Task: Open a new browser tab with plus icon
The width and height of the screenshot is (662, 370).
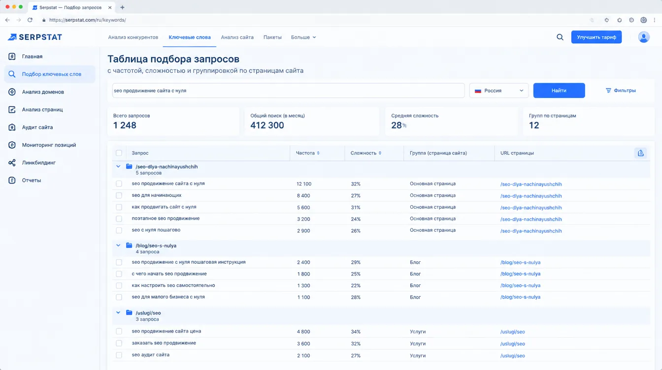Action: (122, 7)
